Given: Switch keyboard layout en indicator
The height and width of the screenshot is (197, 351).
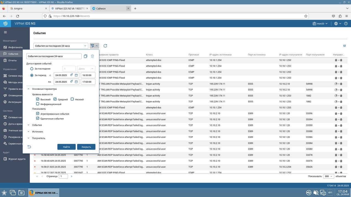Looking at the screenshot, I should pyautogui.click(x=330, y=193).
